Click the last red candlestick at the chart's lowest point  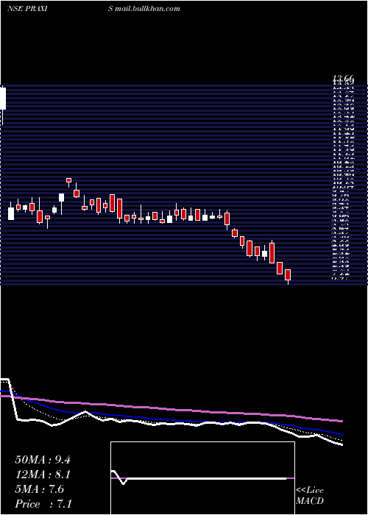point(288,274)
